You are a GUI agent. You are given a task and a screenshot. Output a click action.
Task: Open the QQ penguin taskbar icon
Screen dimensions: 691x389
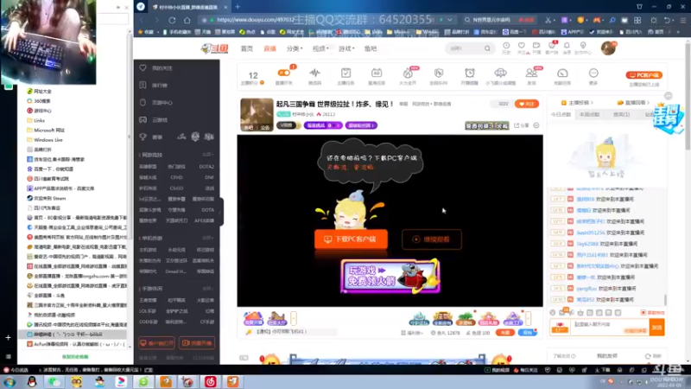32,381
